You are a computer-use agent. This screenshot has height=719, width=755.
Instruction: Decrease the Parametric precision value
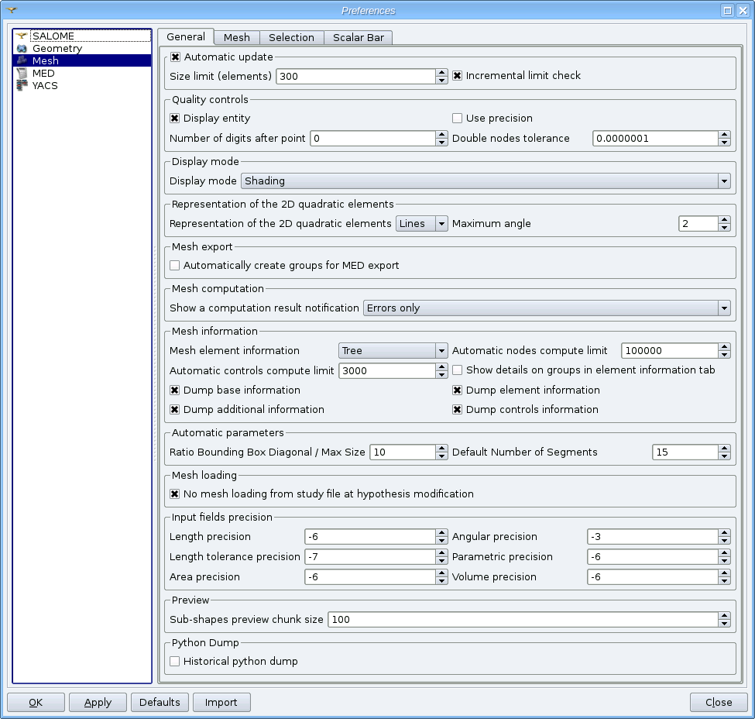[x=724, y=561]
